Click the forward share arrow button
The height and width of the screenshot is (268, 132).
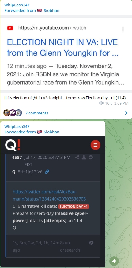[x=114, y=261]
